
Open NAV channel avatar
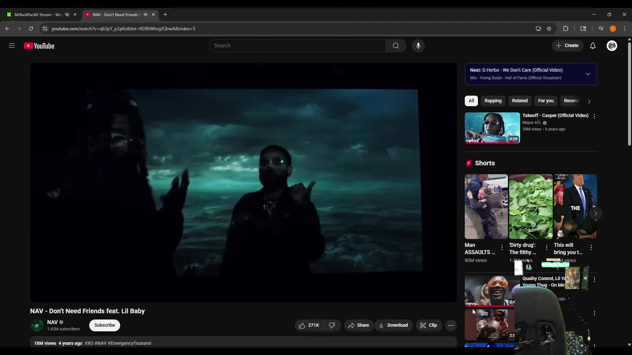(37, 325)
